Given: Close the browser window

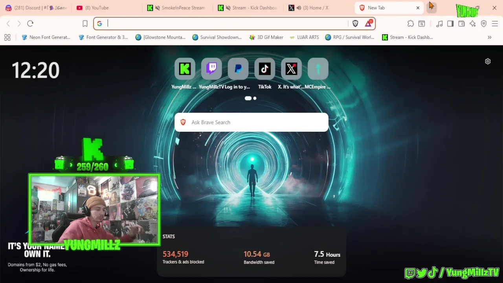Looking at the screenshot, I should pyautogui.click(x=494, y=8).
